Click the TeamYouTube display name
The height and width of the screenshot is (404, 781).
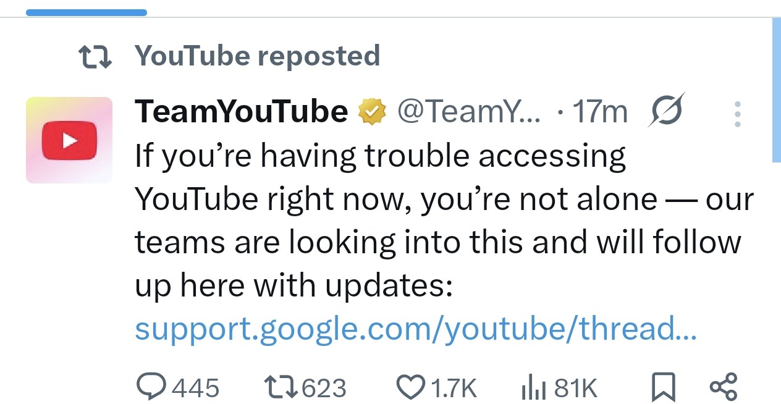(241, 110)
